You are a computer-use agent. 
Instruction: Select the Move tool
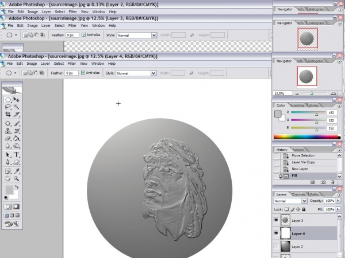(x=16, y=100)
